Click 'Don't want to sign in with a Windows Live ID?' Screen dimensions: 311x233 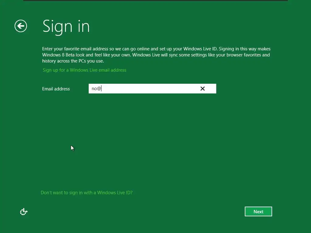(x=87, y=193)
